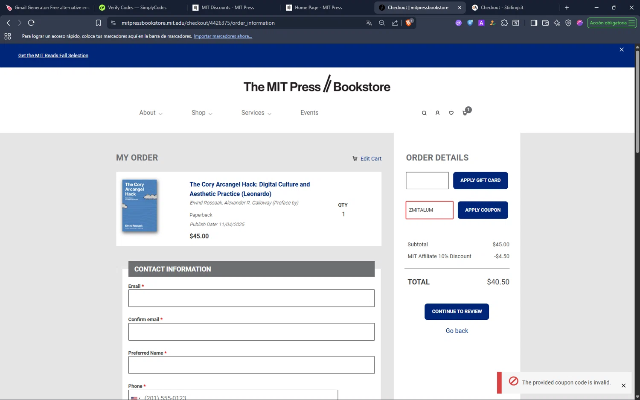Click the $40.50 total amount

(498, 282)
